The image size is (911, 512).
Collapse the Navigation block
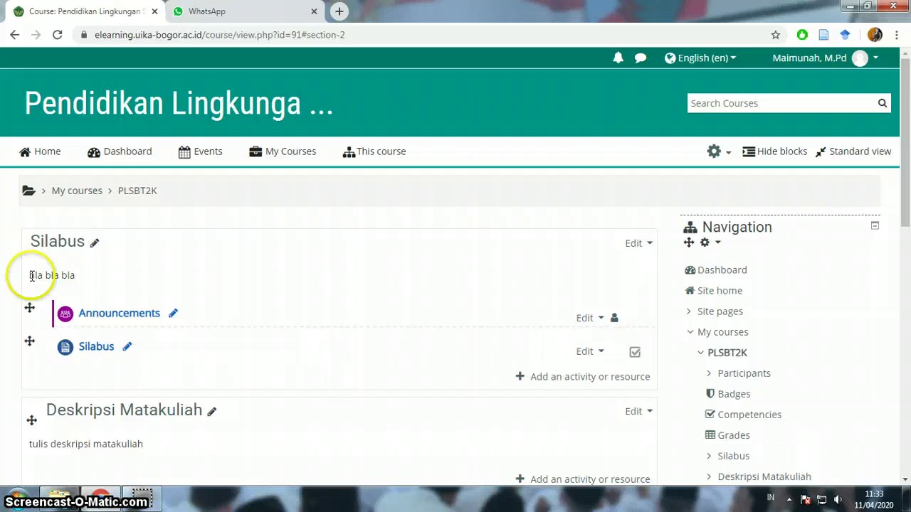tap(875, 226)
